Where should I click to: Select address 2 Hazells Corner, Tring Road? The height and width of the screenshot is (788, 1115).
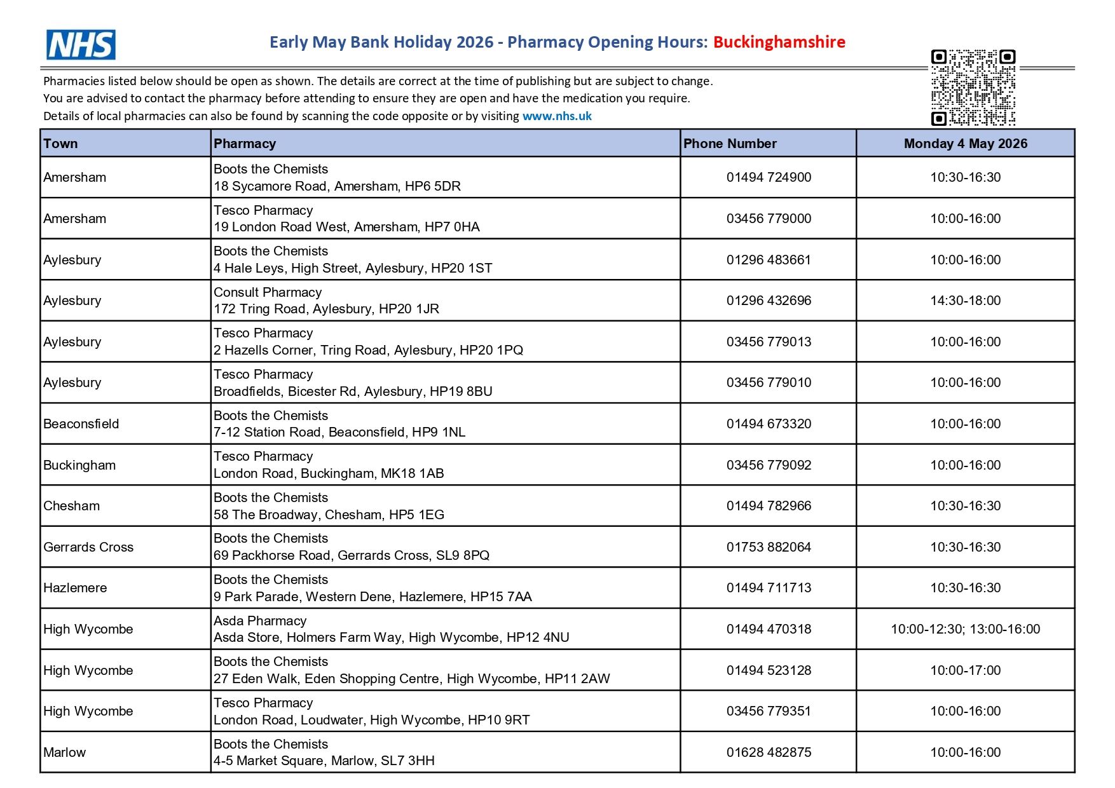(x=368, y=350)
